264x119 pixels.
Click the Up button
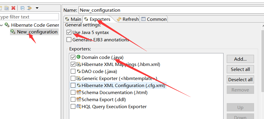(x=240, y=107)
